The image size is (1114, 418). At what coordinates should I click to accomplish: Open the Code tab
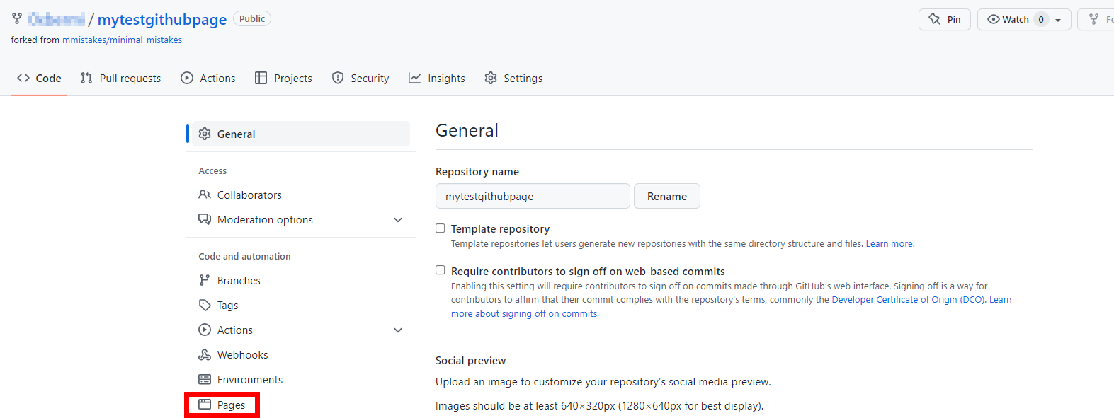click(x=39, y=78)
